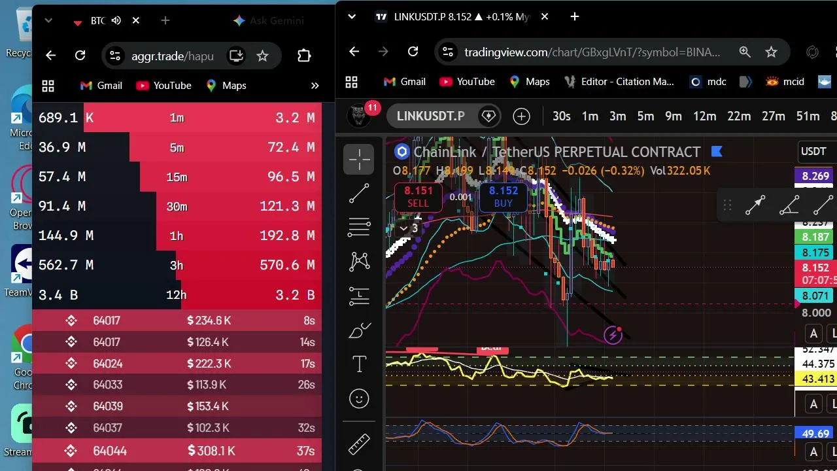The width and height of the screenshot is (837, 471).
Task: Open tab search dropdown in aggr.trade window
Action: (x=48, y=21)
